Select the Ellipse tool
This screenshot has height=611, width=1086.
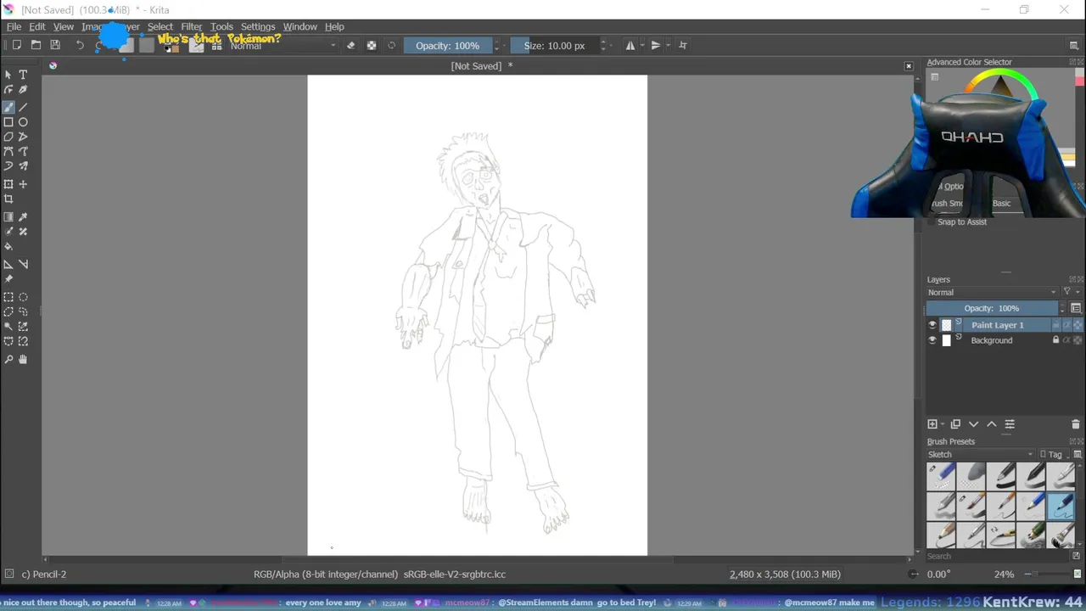coord(23,122)
